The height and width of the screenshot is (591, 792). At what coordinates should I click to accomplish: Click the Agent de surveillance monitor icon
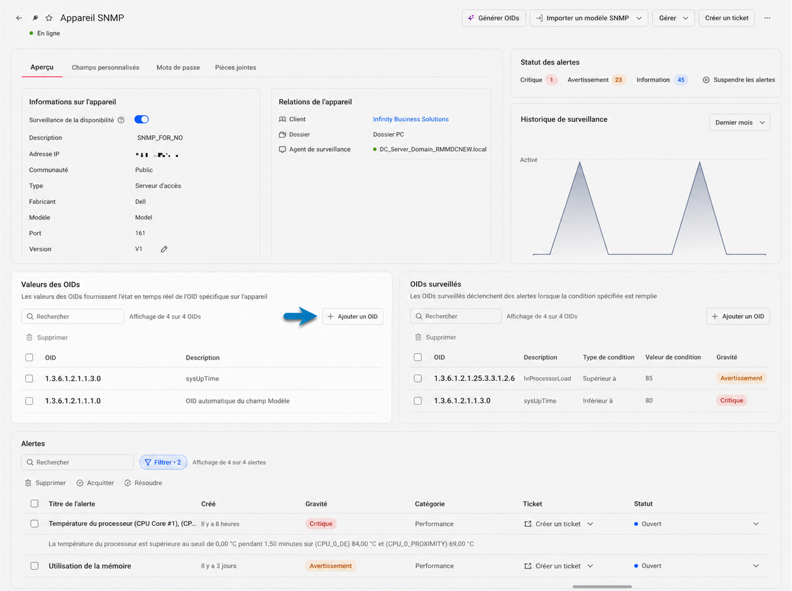[x=283, y=150]
